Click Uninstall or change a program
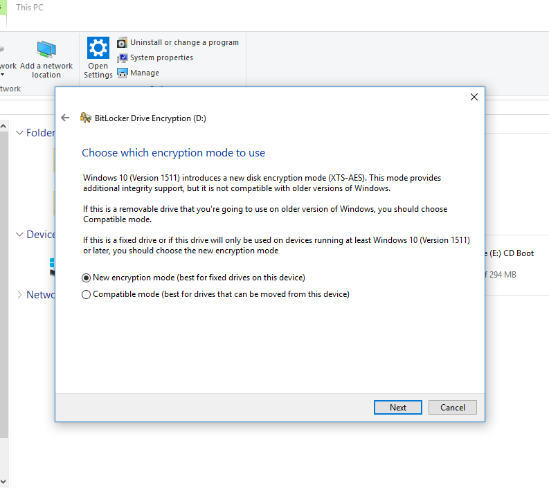 (178, 42)
